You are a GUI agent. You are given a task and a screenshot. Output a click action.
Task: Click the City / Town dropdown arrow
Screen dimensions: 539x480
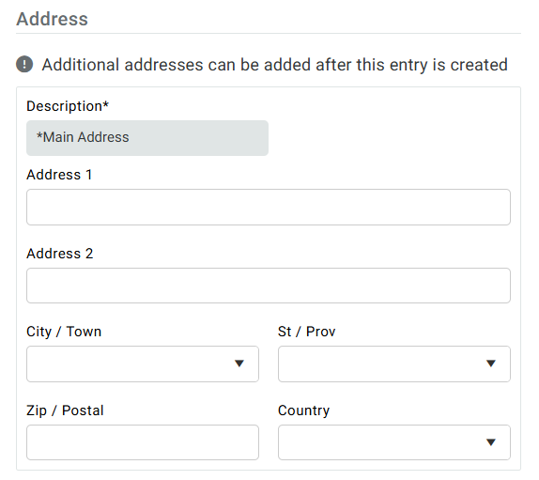(239, 364)
